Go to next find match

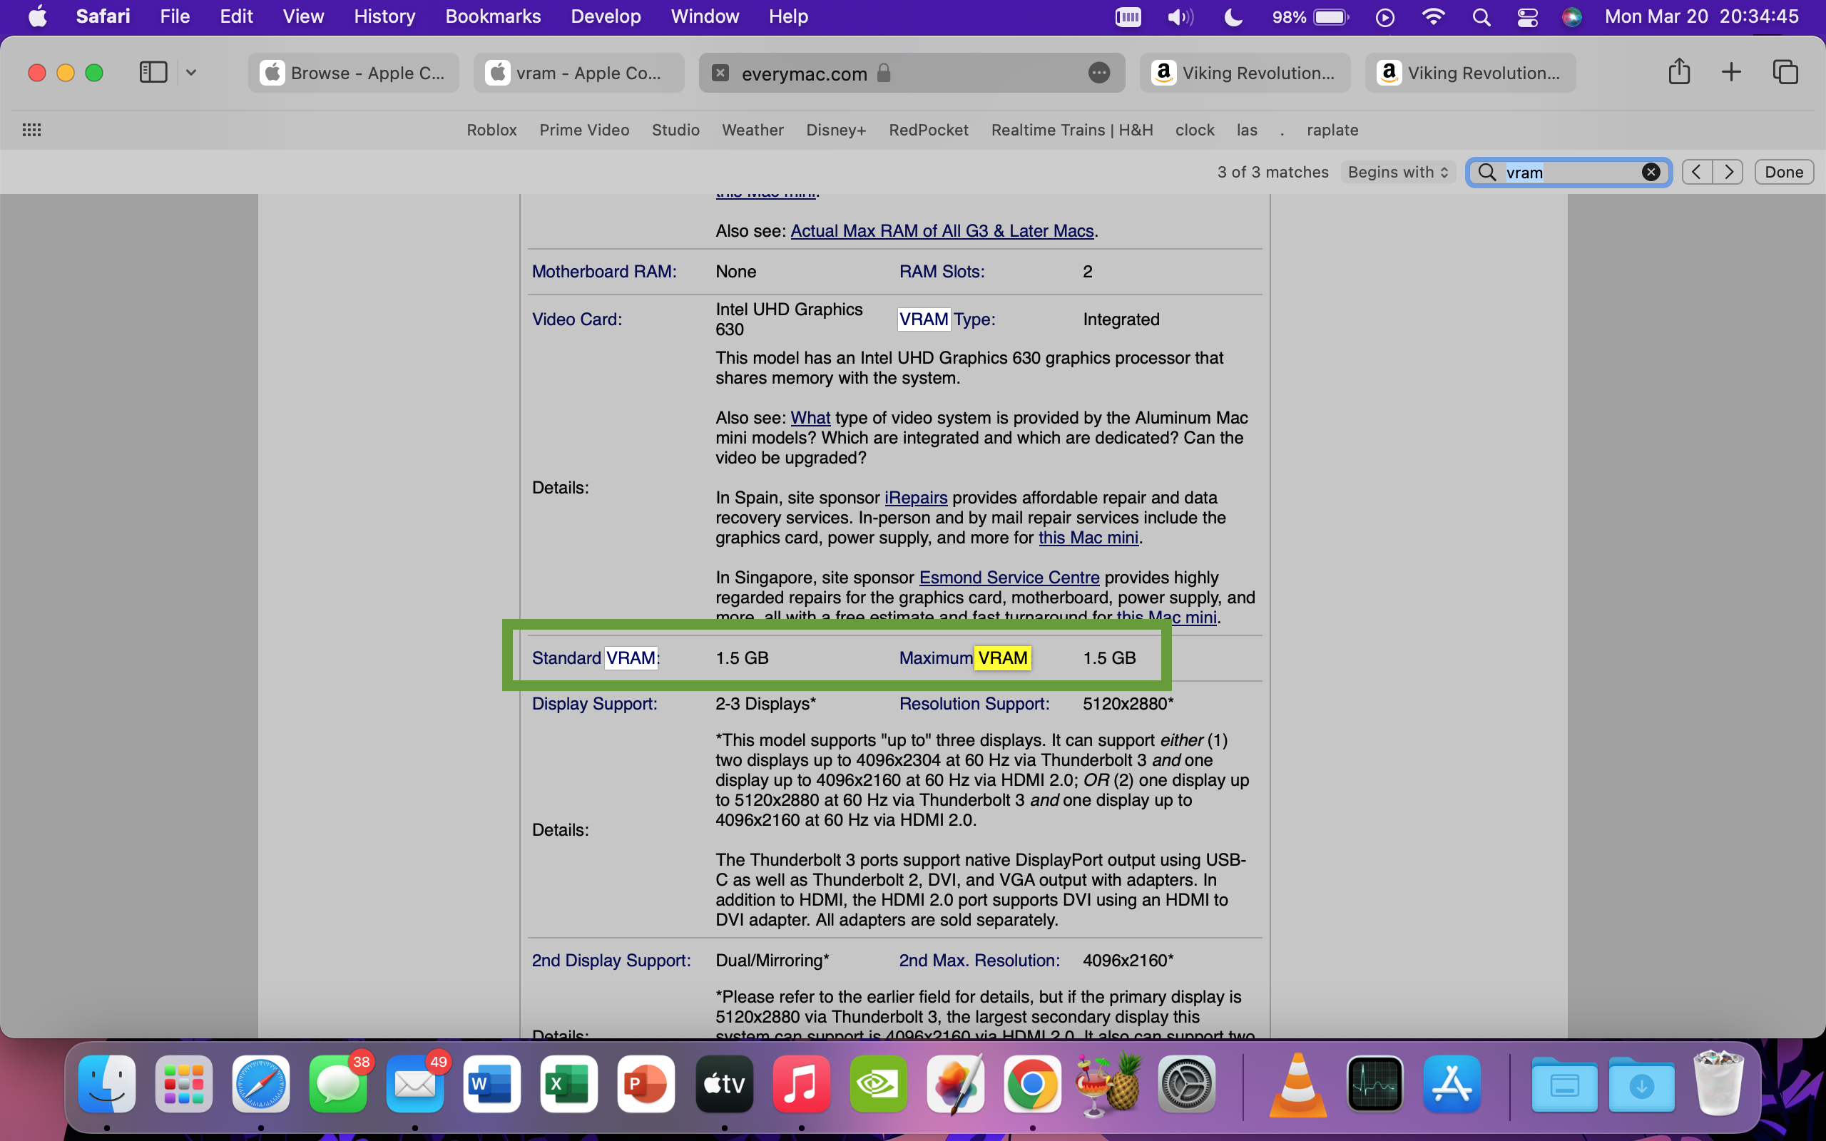(x=1728, y=172)
